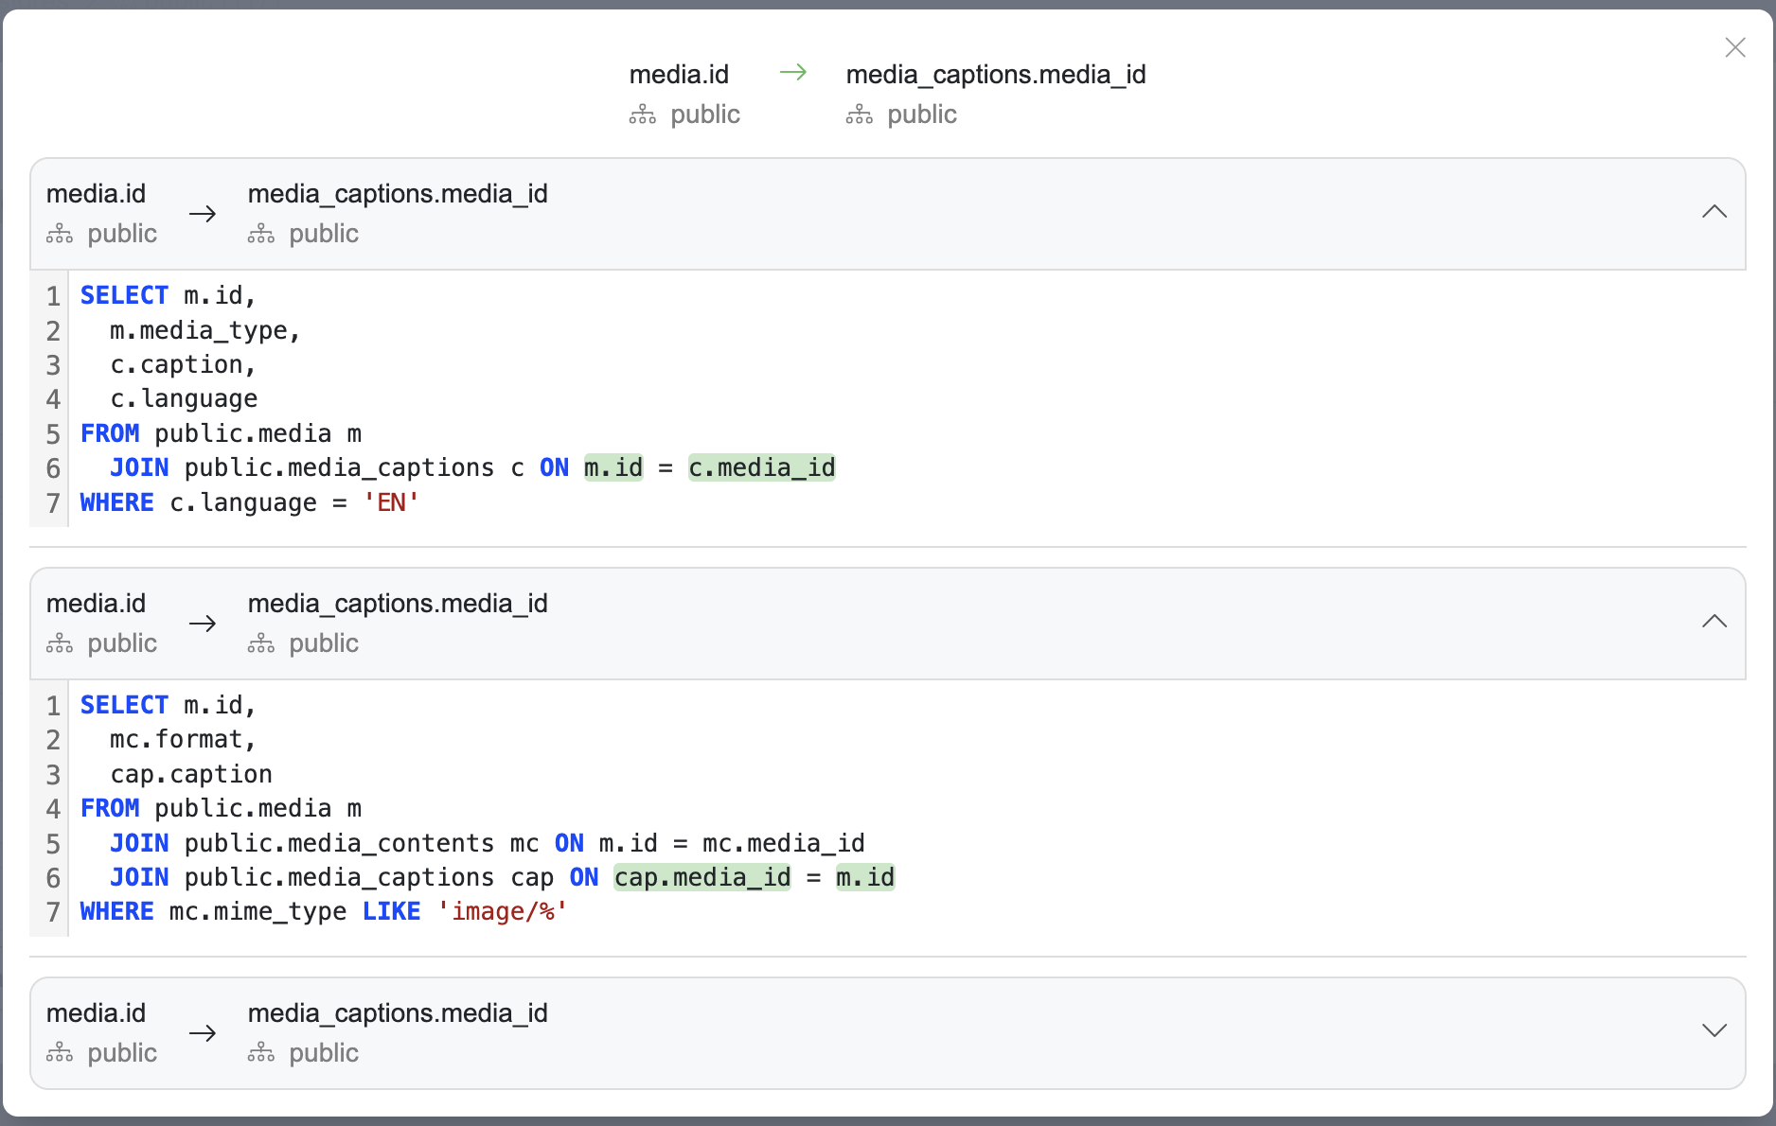Collapse the second query panel

click(x=1714, y=621)
